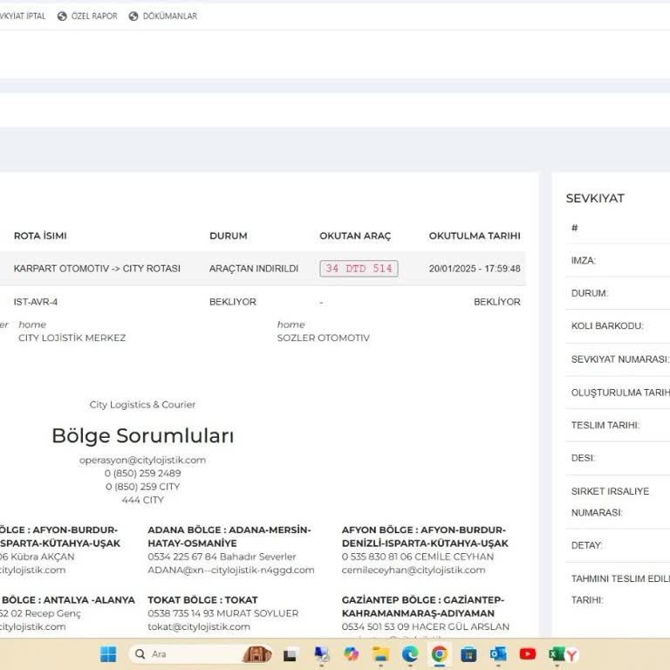Screen dimensions: 670x670
Task: Open Excel from the taskbar
Action: tap(556, 654)
